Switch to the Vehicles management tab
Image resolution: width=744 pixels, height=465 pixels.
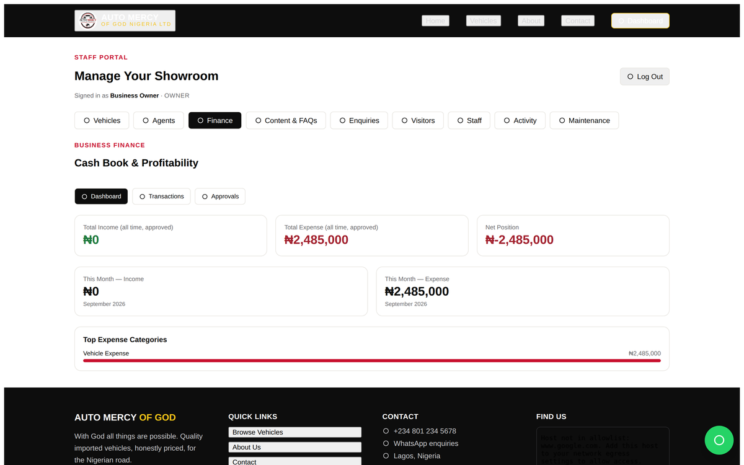coord(102,120)
